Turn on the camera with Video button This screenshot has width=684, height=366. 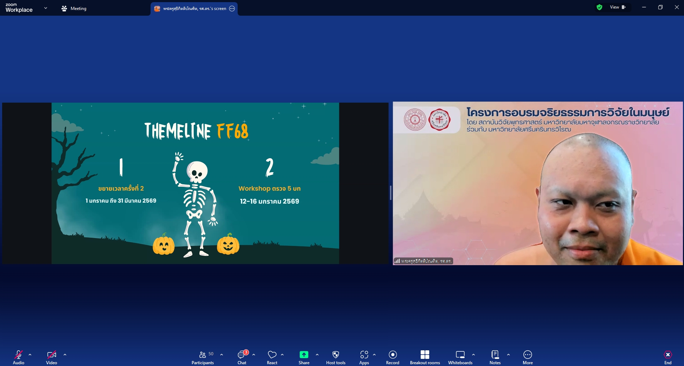[x=51, y=357]
